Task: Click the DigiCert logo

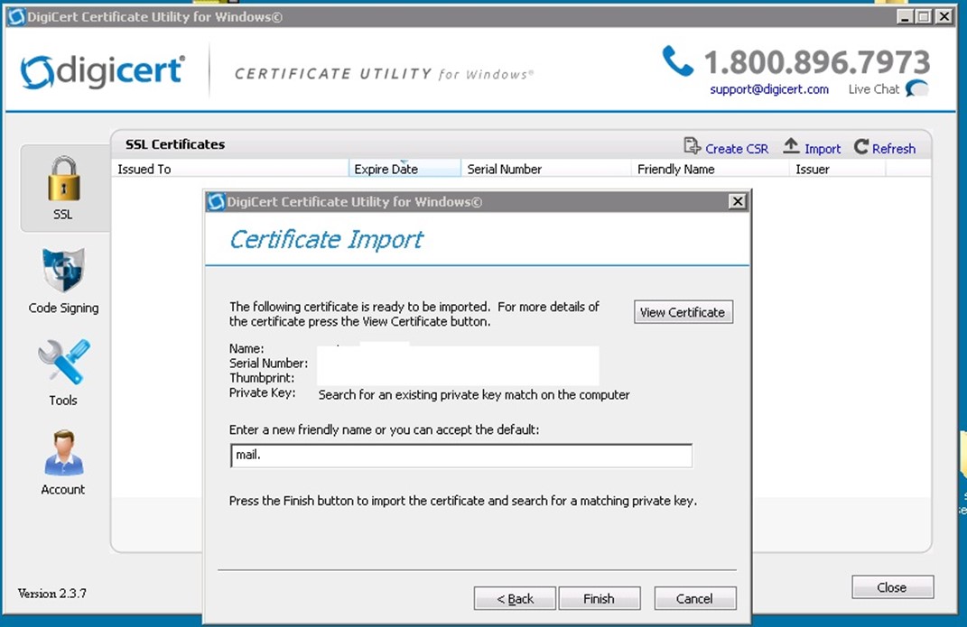Action: click(x=102, y=71)
